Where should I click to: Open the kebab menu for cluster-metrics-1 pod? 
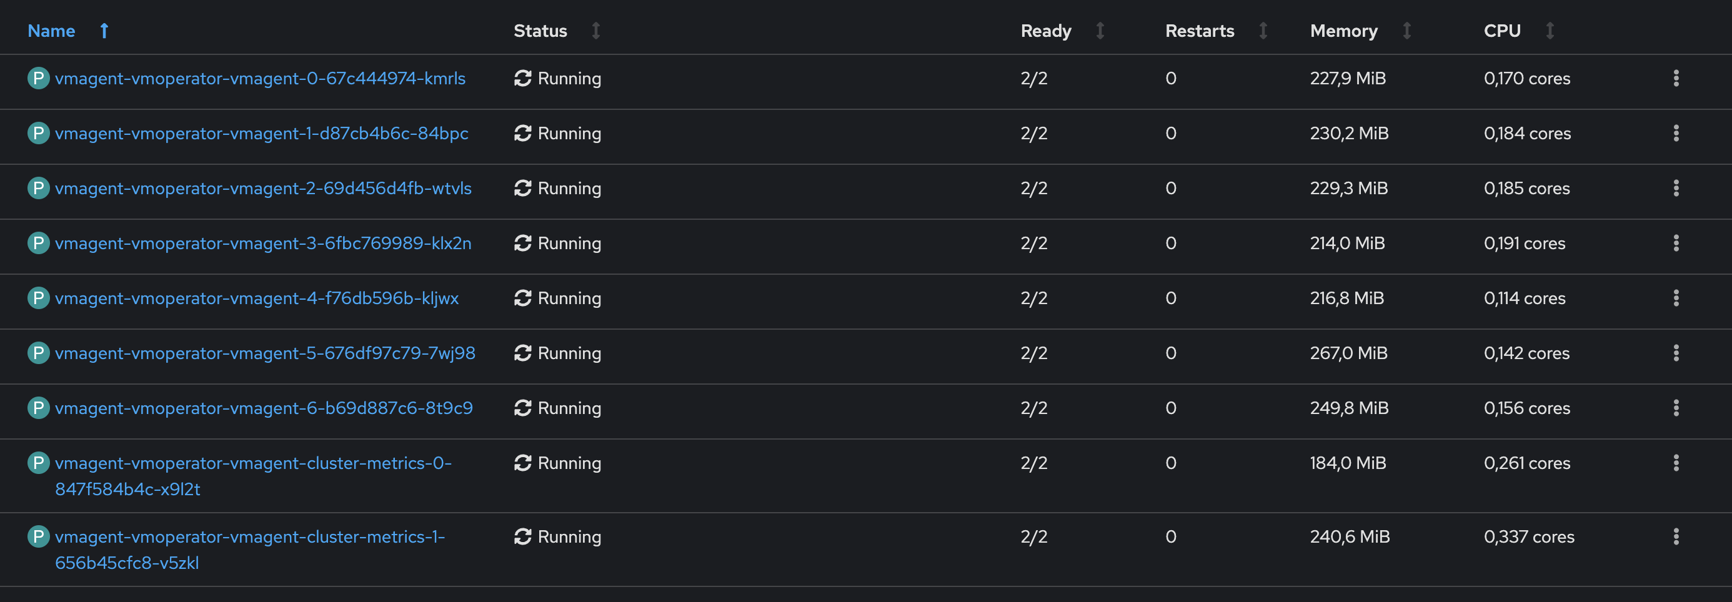pos(1676,536)
